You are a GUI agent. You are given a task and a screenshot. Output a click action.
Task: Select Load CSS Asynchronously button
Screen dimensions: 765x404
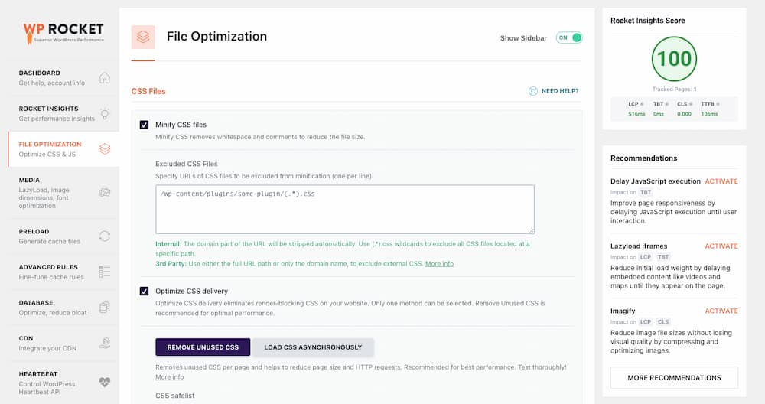click(x=313, y=347)
